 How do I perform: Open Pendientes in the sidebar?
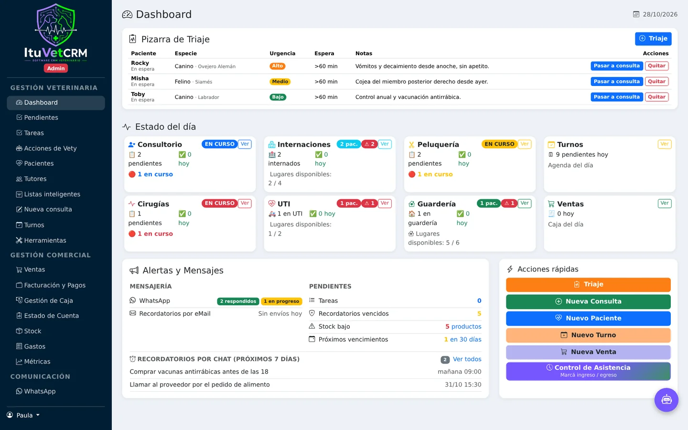coord(56,118)
